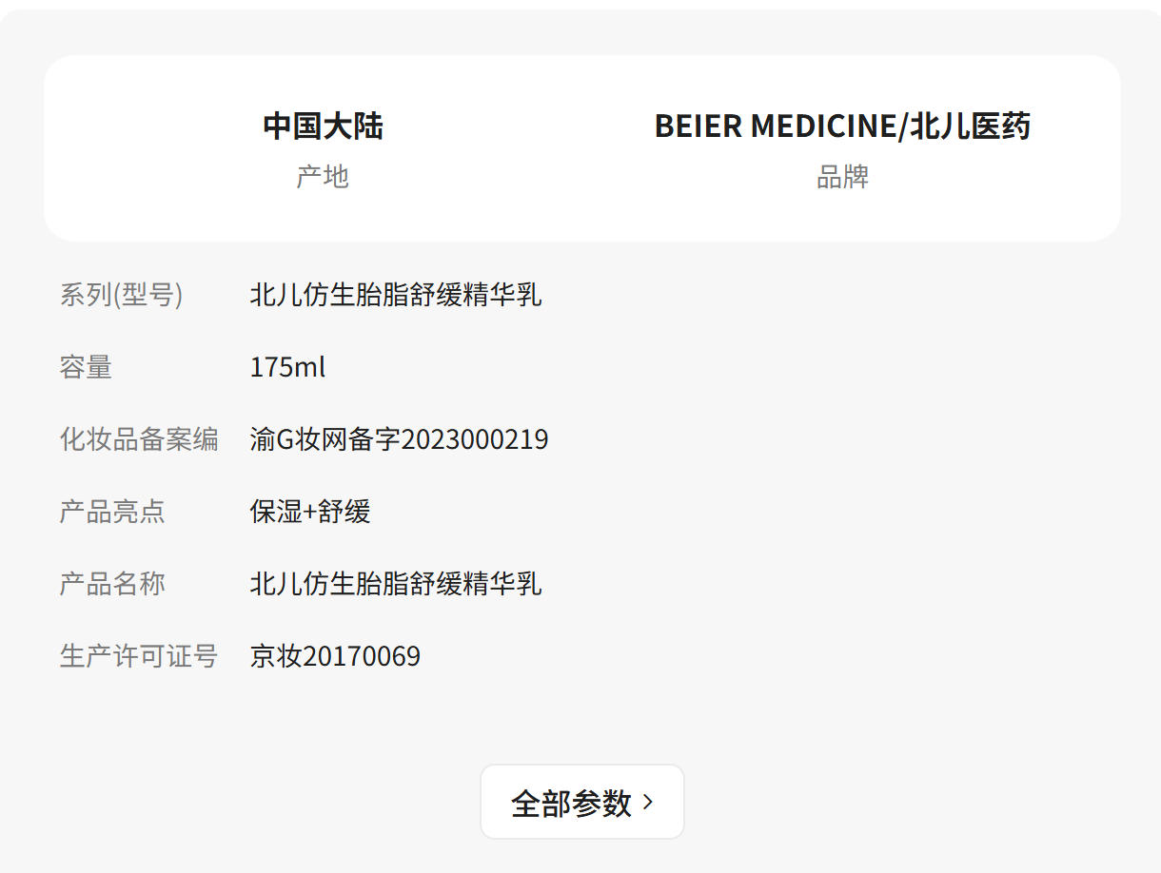Click the BEIER MEDICINE English brand text
Screen dimensions: 1161x873
tap(775, 126)
